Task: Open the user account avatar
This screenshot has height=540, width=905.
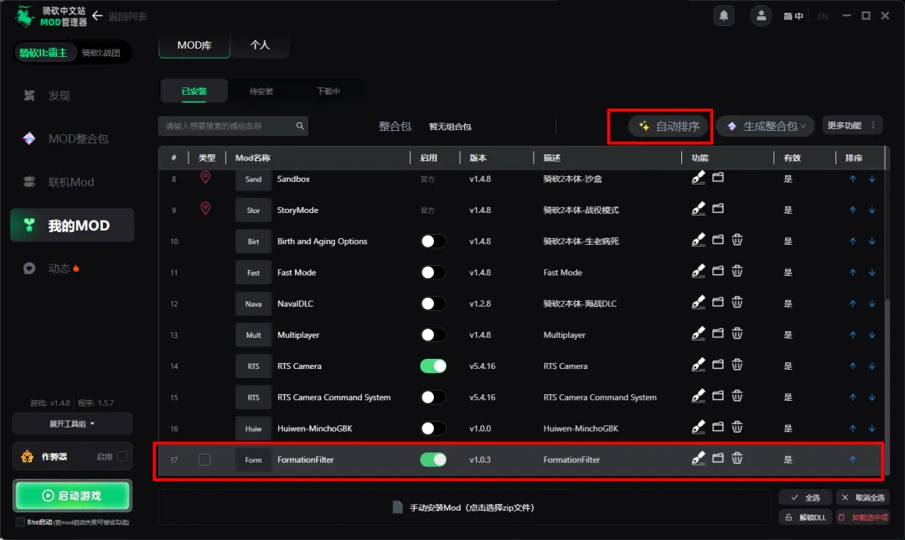Action: click(761, 16)
